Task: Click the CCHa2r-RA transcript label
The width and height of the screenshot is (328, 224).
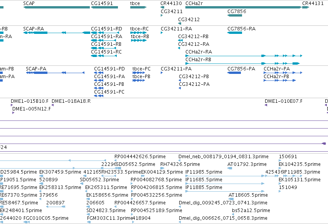Action: (199, 52)
